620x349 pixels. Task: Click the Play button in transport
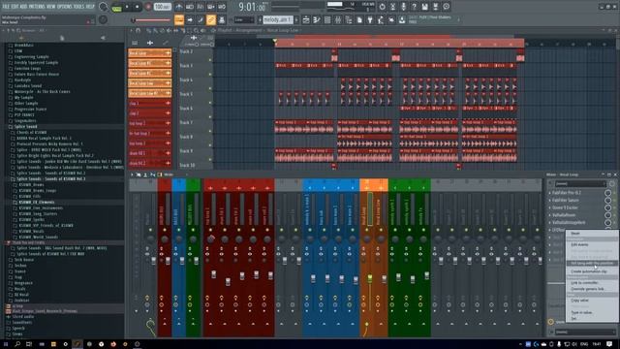127,7
